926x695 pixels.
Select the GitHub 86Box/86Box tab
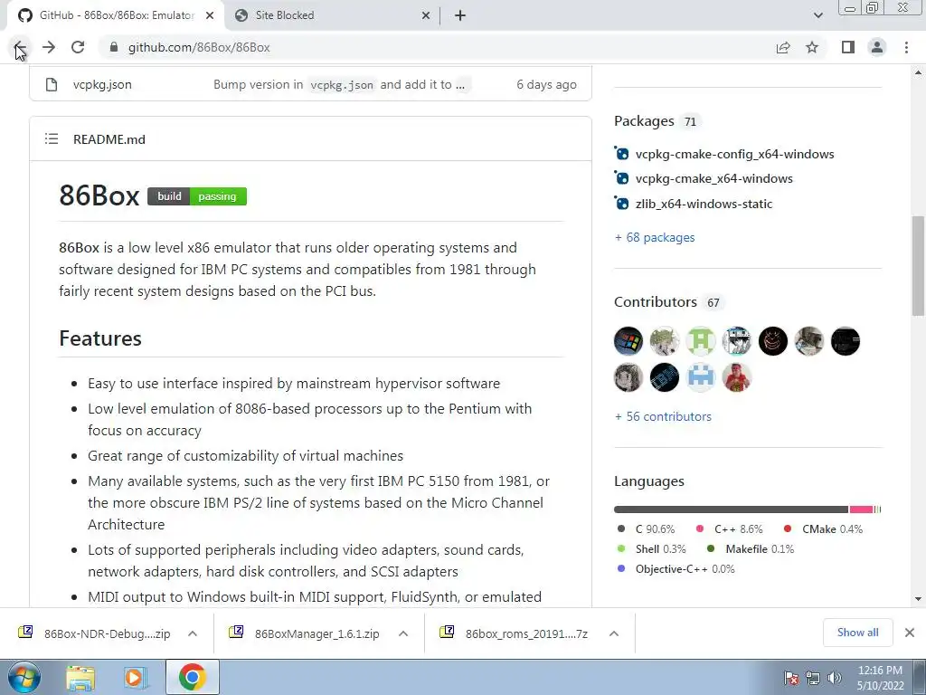click(117, 15)
